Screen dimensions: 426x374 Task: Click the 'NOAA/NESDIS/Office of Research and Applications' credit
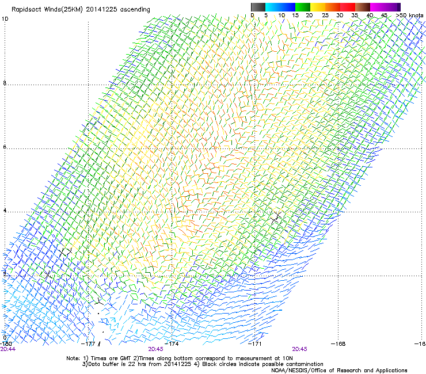(339, 371)
